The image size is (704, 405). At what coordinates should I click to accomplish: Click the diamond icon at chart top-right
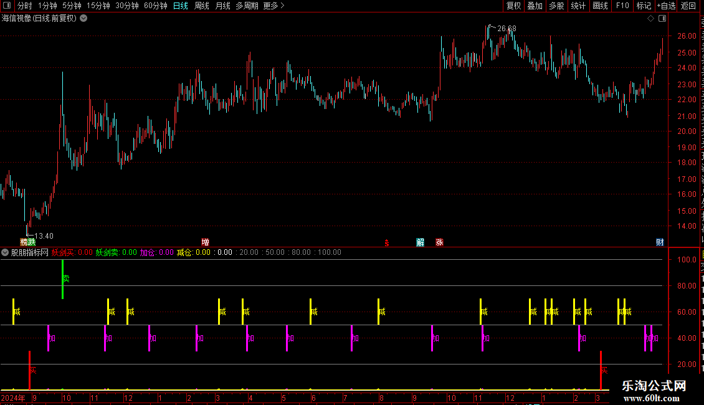click(x=650, y=19)
